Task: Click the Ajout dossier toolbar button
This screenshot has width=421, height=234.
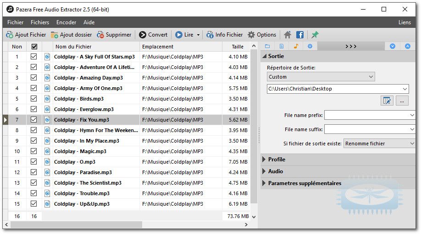Action: (71, 35)
